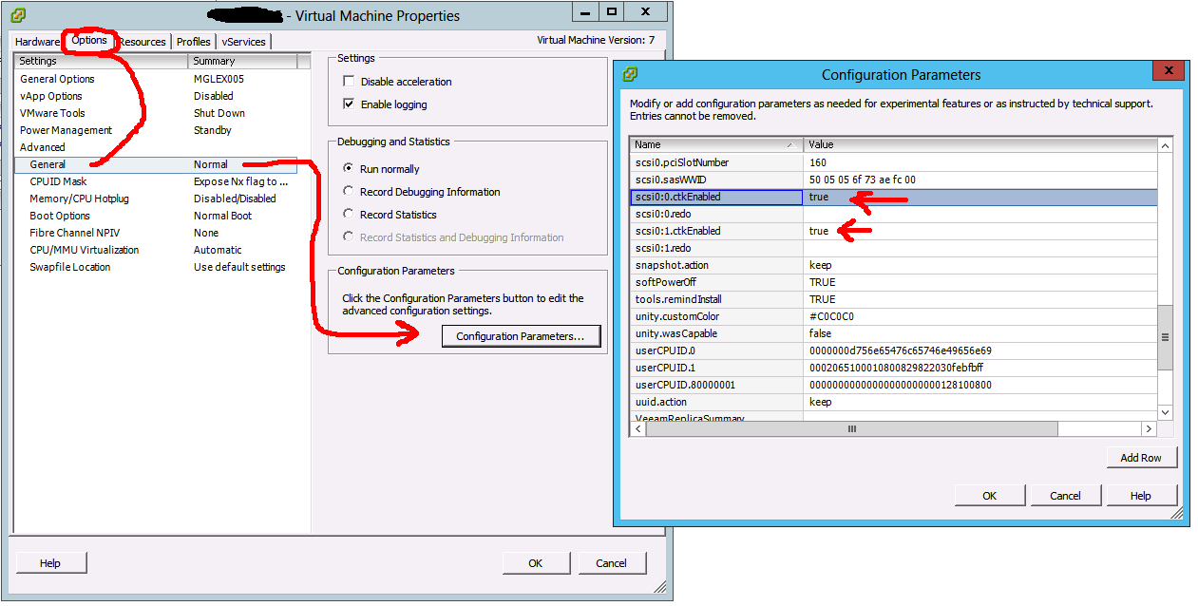Click the Settings column header
Viewport: 1198px width, 606px height.
click(102, 61)
